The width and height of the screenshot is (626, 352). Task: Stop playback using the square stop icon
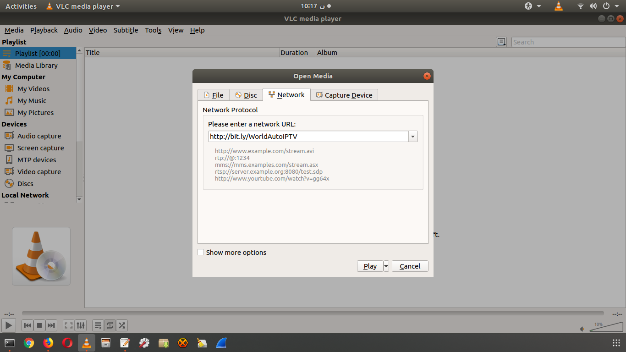[39, 325]
